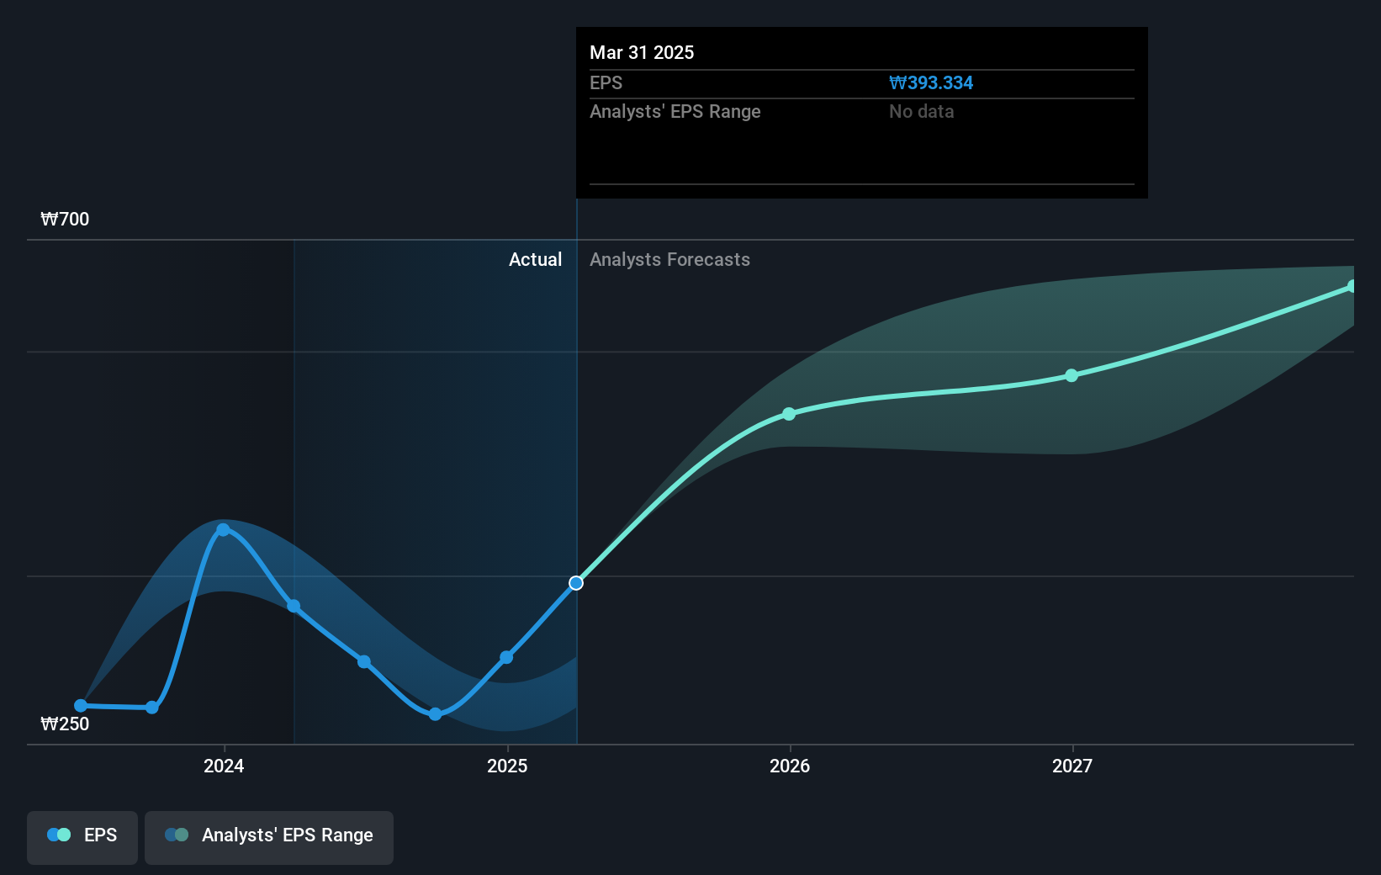Click the lowest EPS data point before 2025
Viewport: 1381px width, 875px height.
click(435, 714)
